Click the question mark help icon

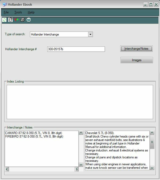[29, 20]
